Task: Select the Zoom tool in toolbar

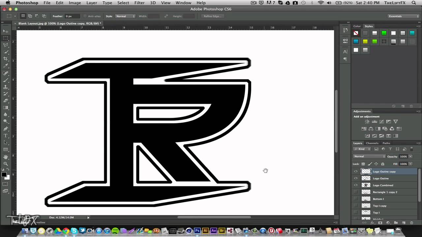Action: tap(6, 164)
